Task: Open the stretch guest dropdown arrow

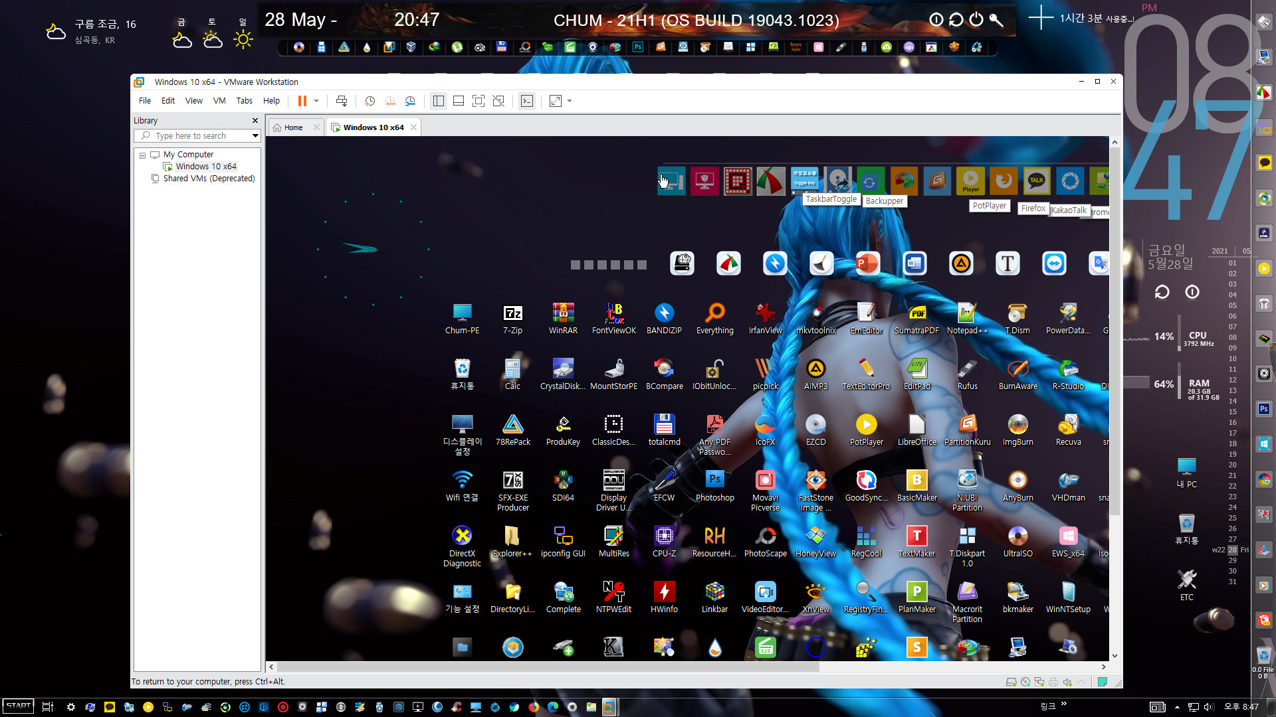Action: [x=570, y=101]
